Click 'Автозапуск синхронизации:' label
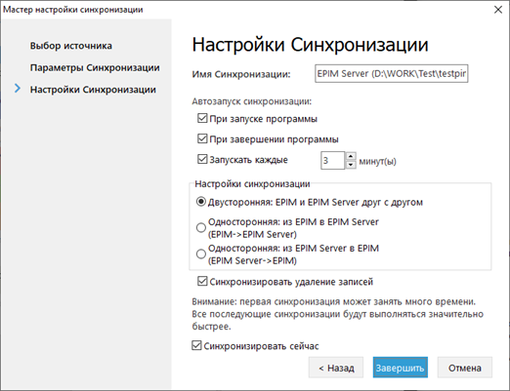The image size is (510, 391). [252, 101]
